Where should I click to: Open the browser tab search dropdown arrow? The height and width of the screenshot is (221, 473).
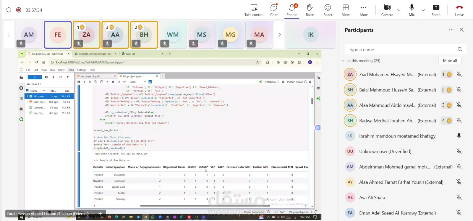pos(22,54)
